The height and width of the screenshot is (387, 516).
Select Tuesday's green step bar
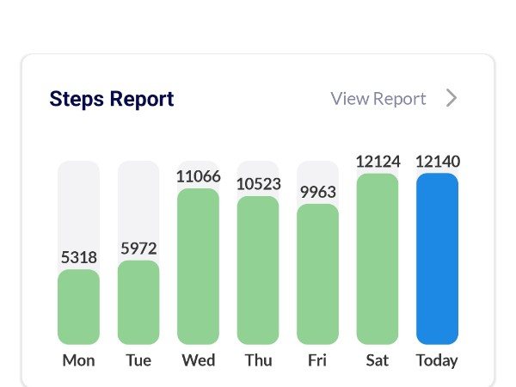138,302
